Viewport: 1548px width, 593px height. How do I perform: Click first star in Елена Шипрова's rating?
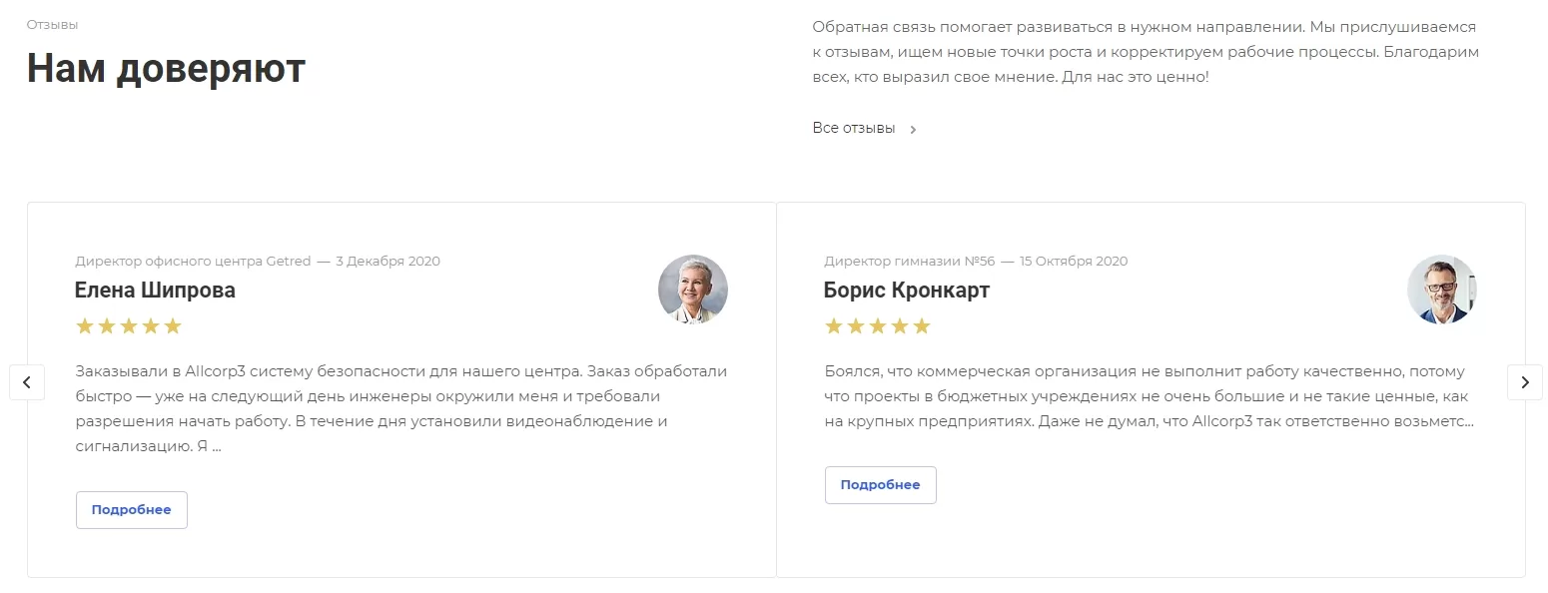(85, 325)
